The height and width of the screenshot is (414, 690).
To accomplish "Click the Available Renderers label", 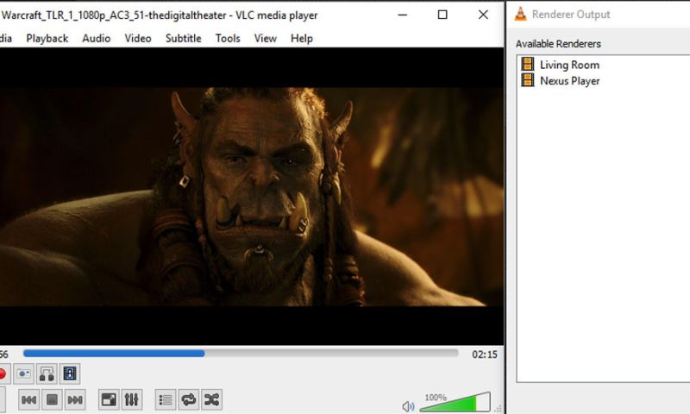I will click(x=558, y=44).
